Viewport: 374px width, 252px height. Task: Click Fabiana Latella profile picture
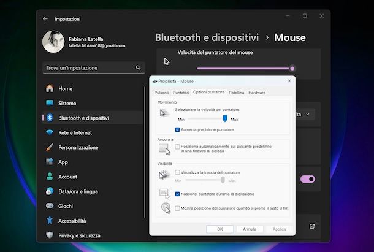pyautogui.click(x=53, y=42)
